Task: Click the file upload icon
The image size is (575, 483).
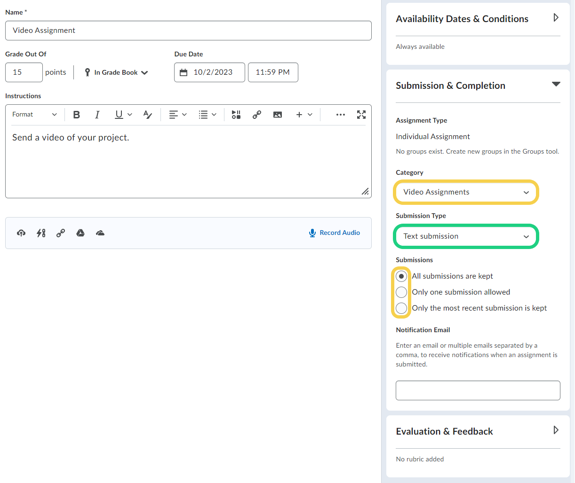Action: tap(21, 233)
